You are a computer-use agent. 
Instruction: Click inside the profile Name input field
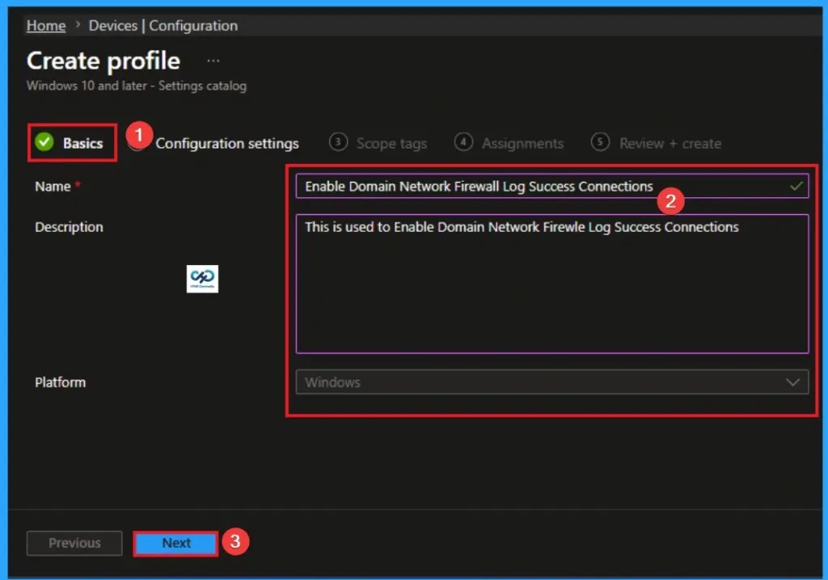pos(526,186)
